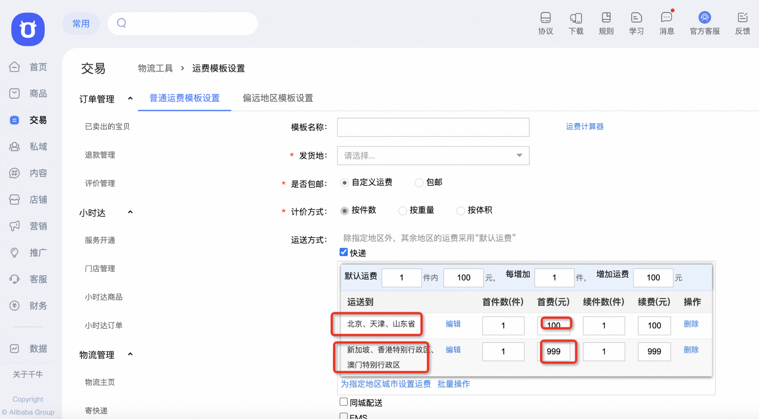This screenshot has height=419, width=759.
Task: Open the 运费计算器 link
Action: tap(585, 127)
